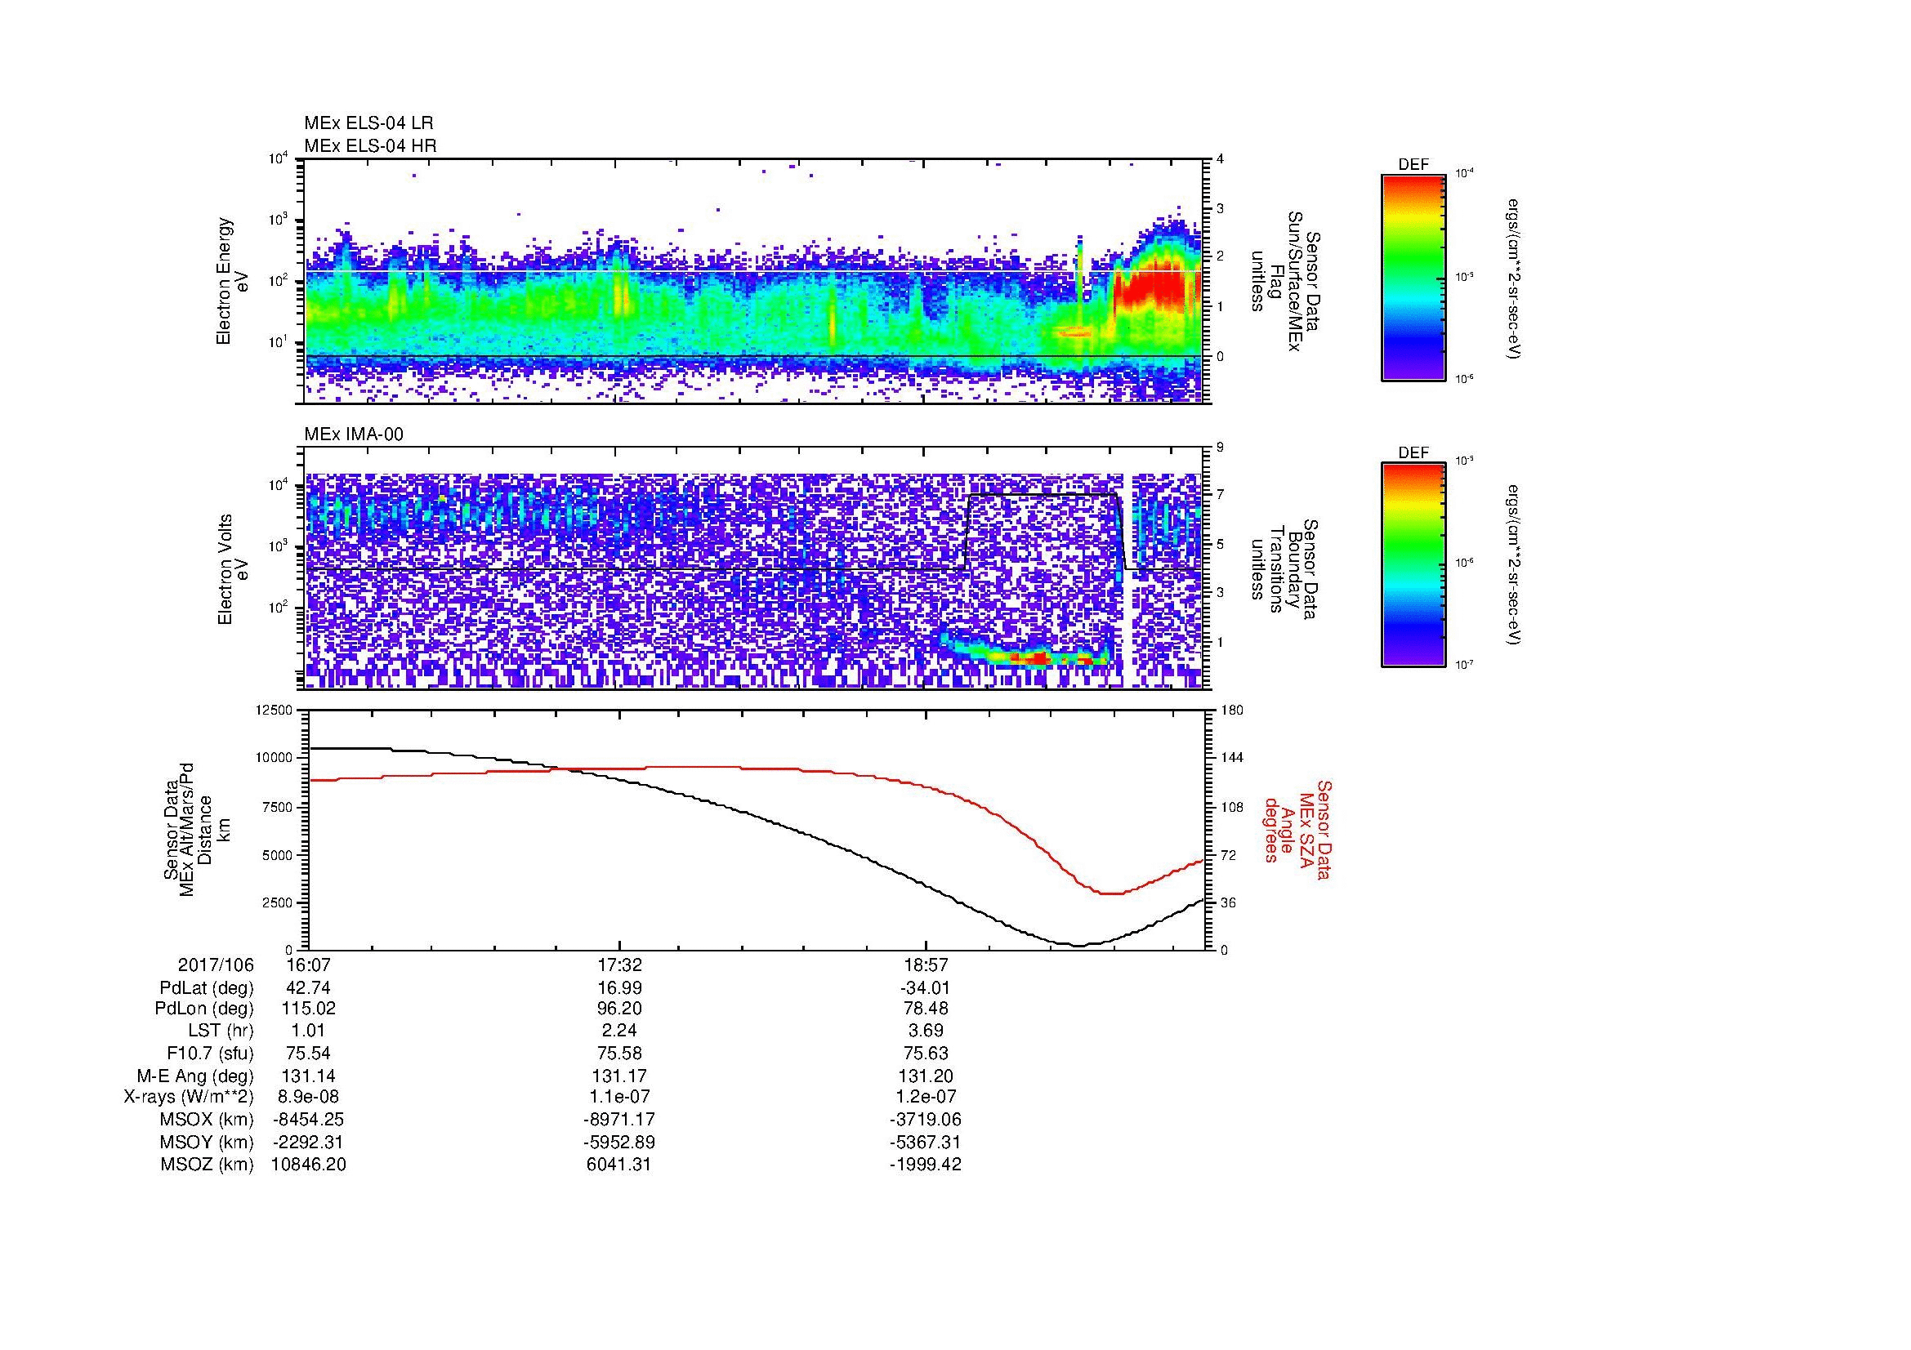
Task: Click the 'Electron Volts eV' axis label
Action: pyautogui.click(x=233, y=569)
